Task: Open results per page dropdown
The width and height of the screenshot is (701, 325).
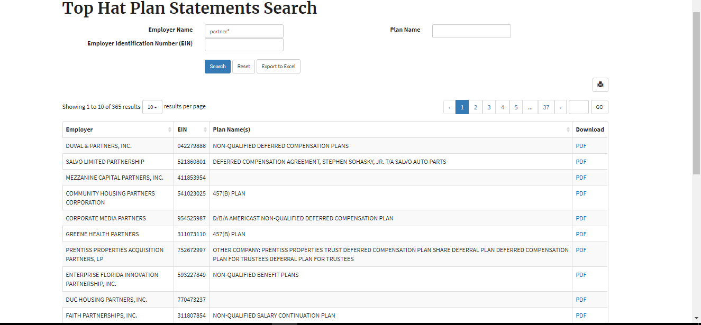Action: 152,107
